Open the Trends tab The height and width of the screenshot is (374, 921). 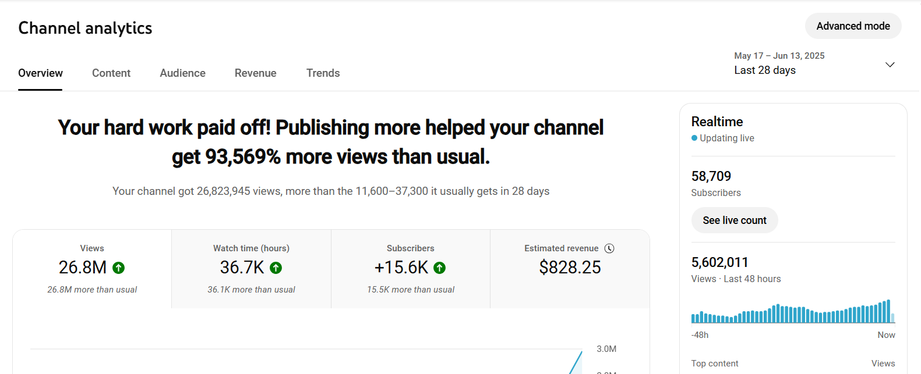click(x=323, y=73)
